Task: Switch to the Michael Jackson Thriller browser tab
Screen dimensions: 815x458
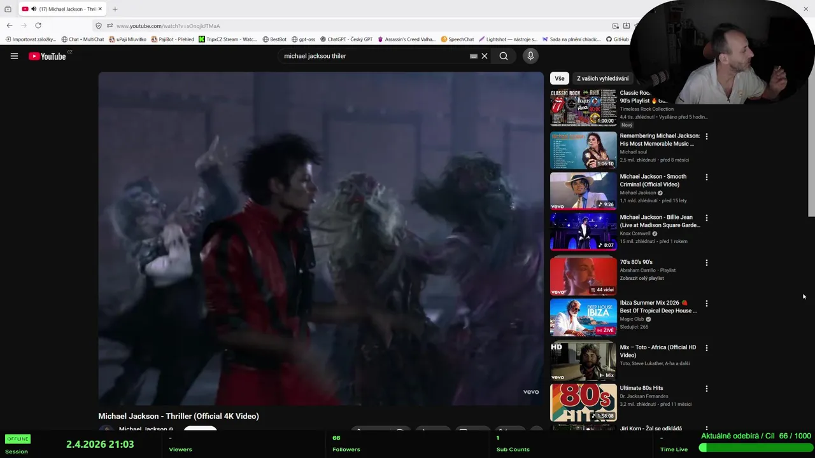Action: pos(62,9)
